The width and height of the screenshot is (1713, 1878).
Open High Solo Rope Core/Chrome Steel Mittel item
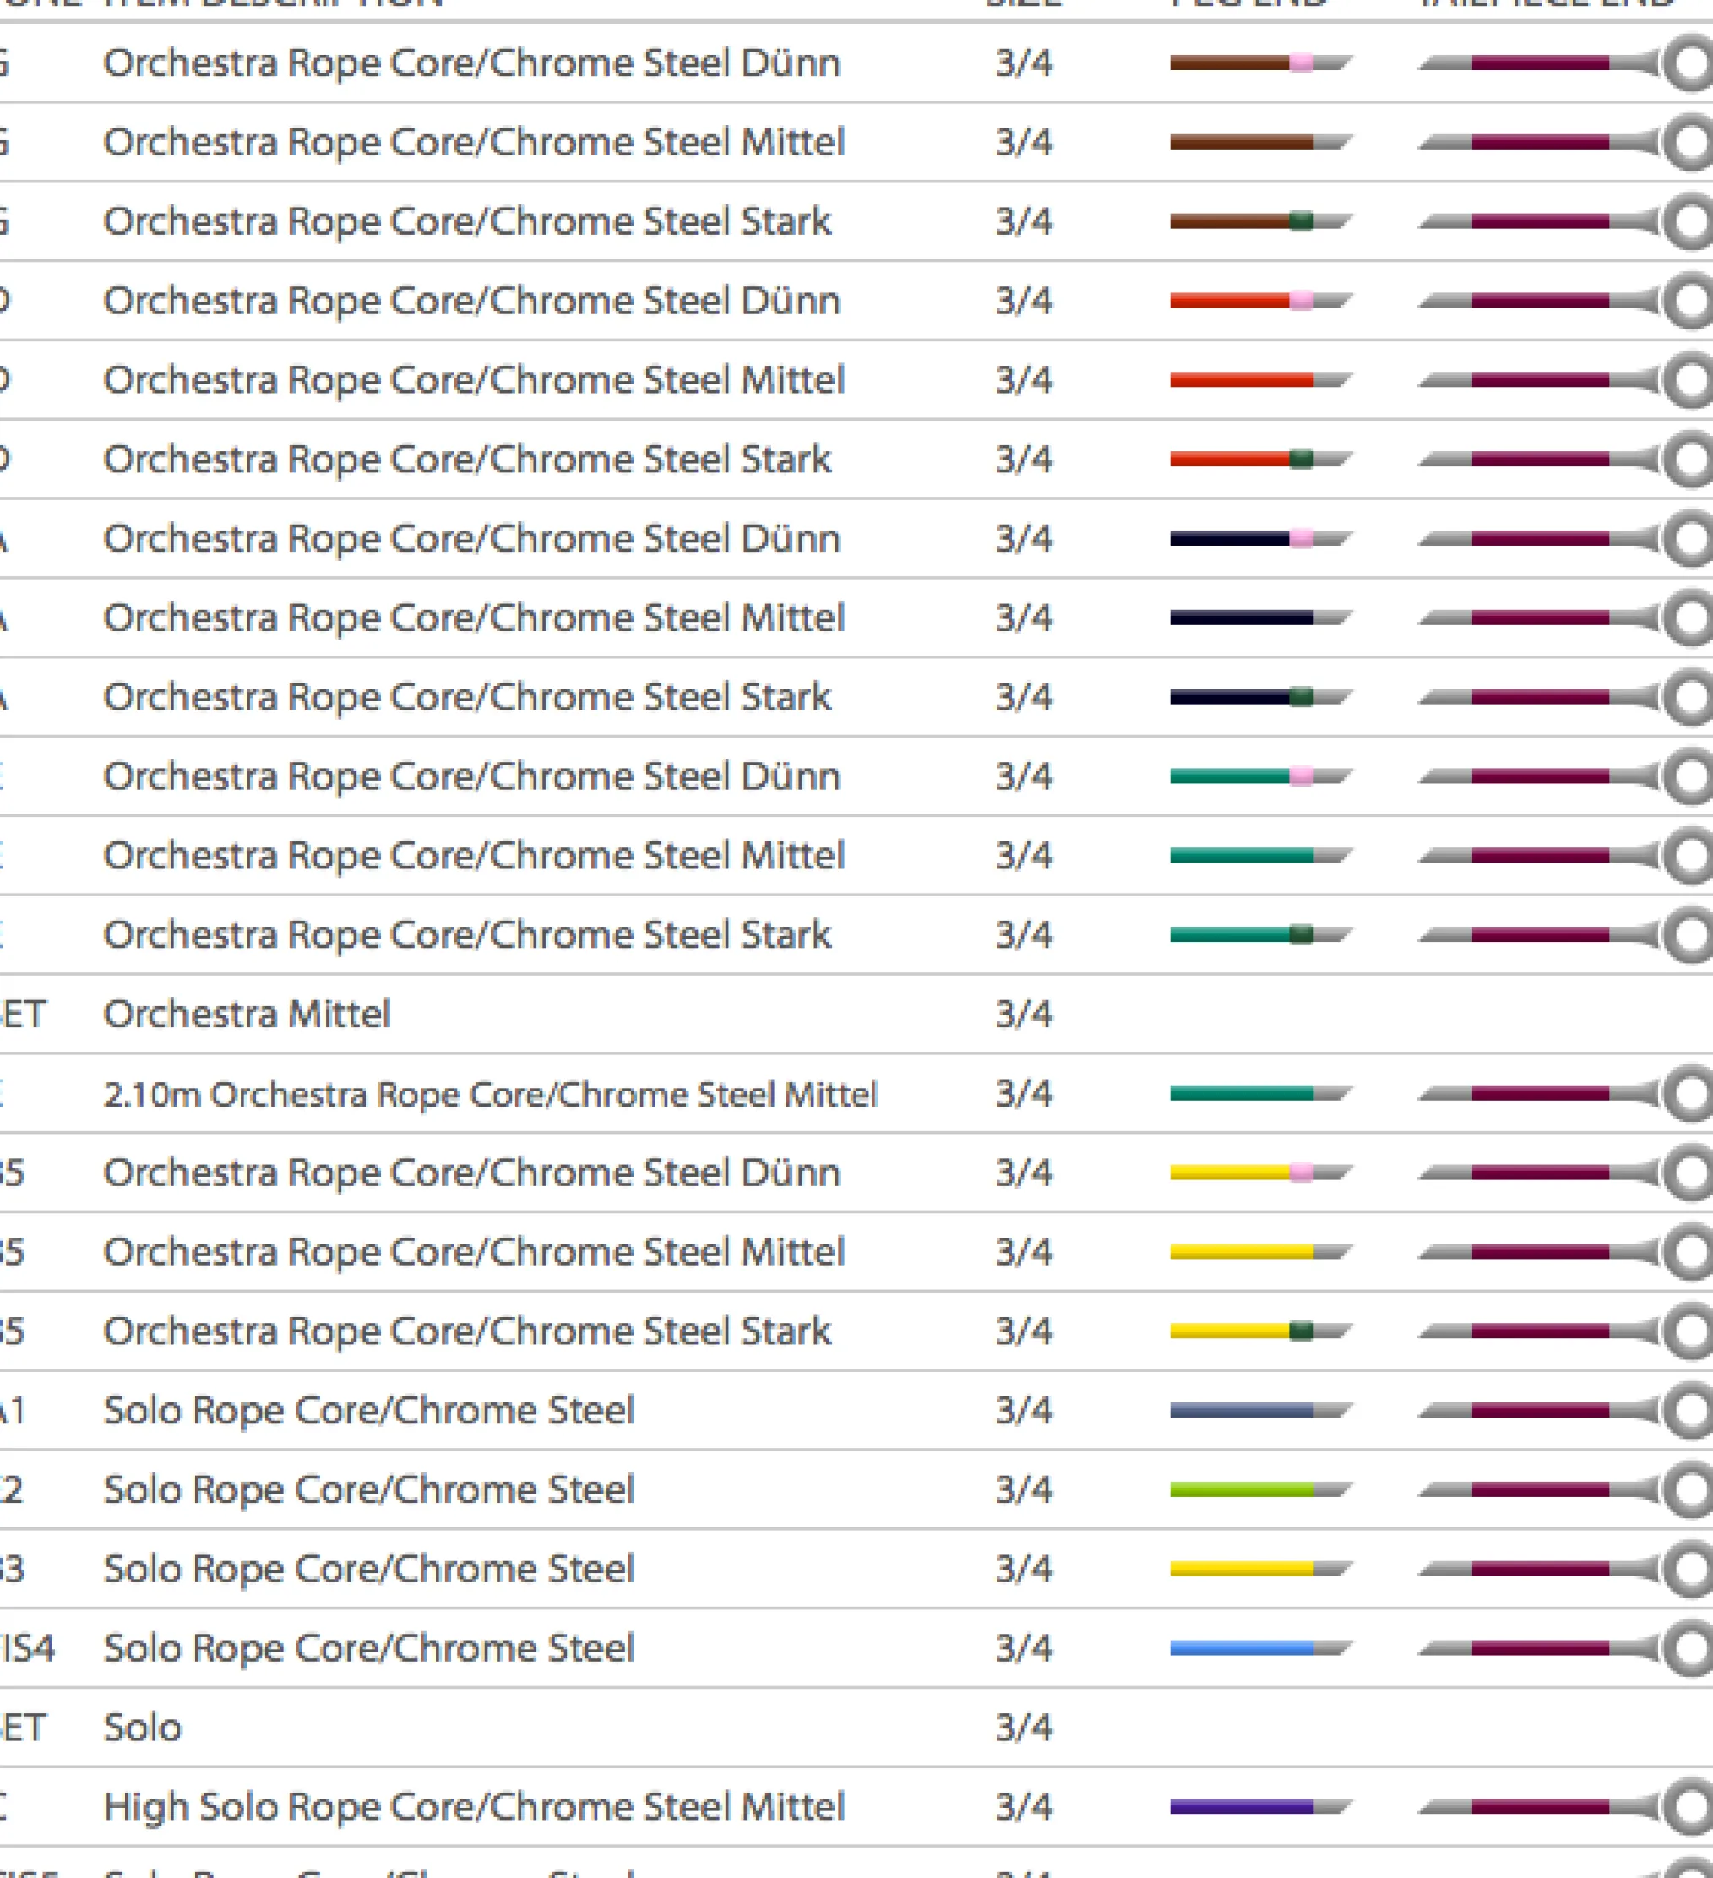(x=473, y=1806)
